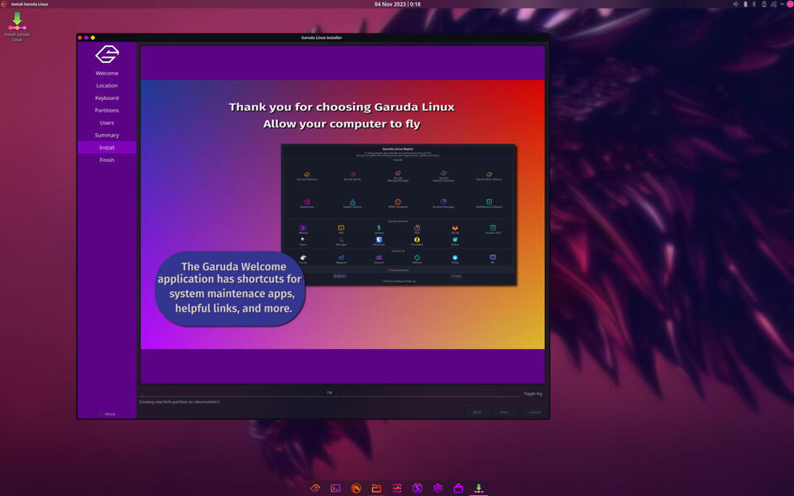Launch the terminal from the dock
This screenshot has height=496, width=794.
pos(335,488)
